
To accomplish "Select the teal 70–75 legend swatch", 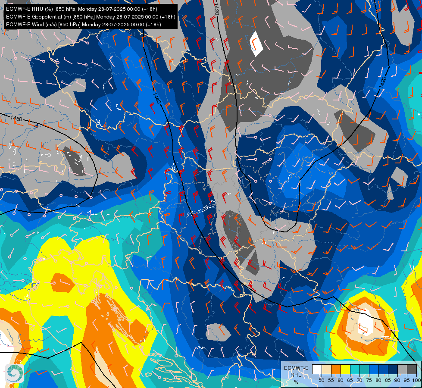I will [x=364, y=369].
